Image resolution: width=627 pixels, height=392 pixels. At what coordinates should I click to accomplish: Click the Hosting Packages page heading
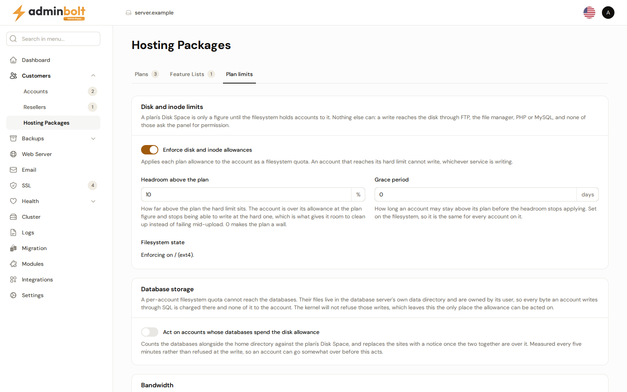(181, 45)
